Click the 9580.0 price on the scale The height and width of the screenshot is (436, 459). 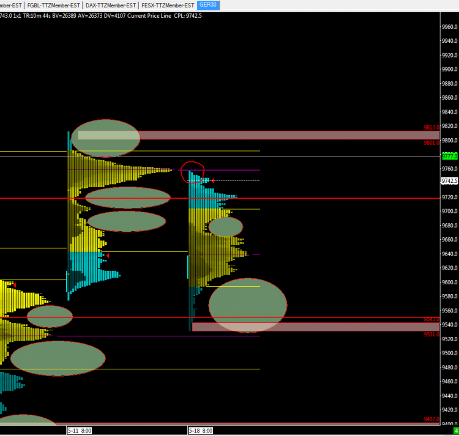(449, 296)
